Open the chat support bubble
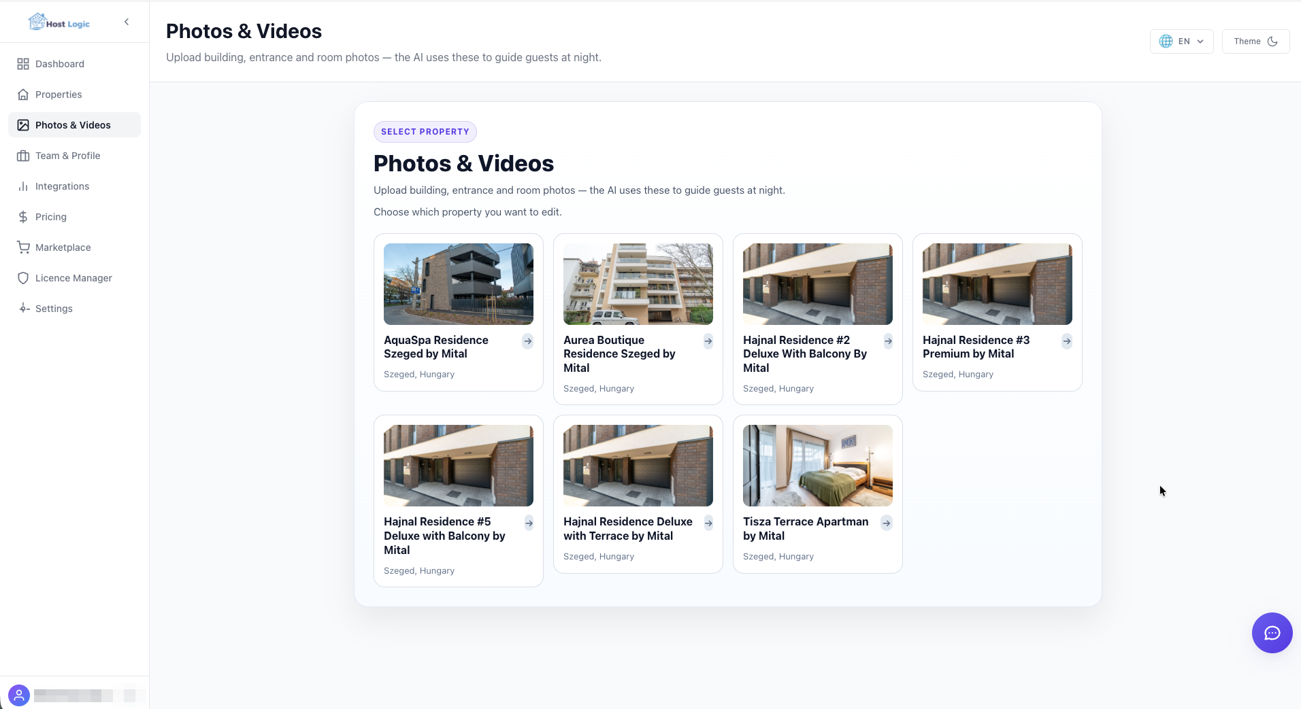The height and width of the screenshot is (709, 1301). (x=1272, y=633)
